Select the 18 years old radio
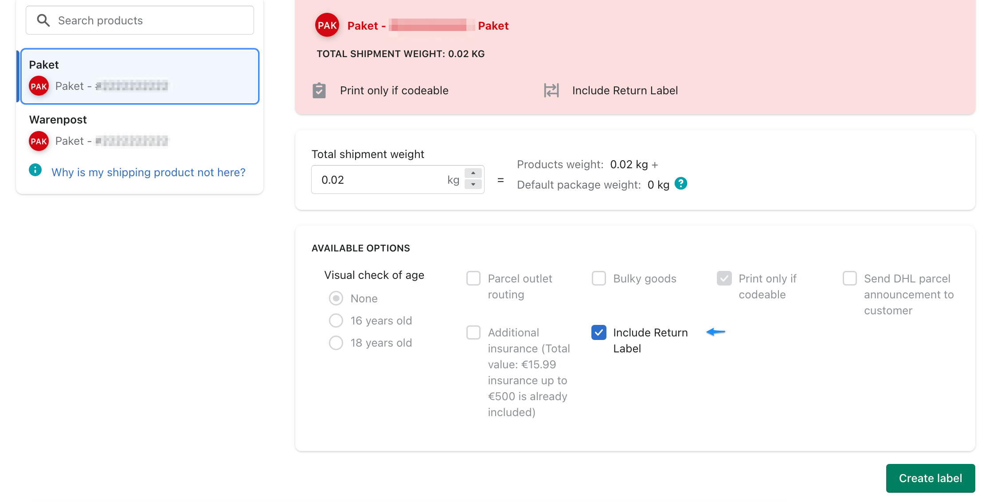 pos(336,343)
